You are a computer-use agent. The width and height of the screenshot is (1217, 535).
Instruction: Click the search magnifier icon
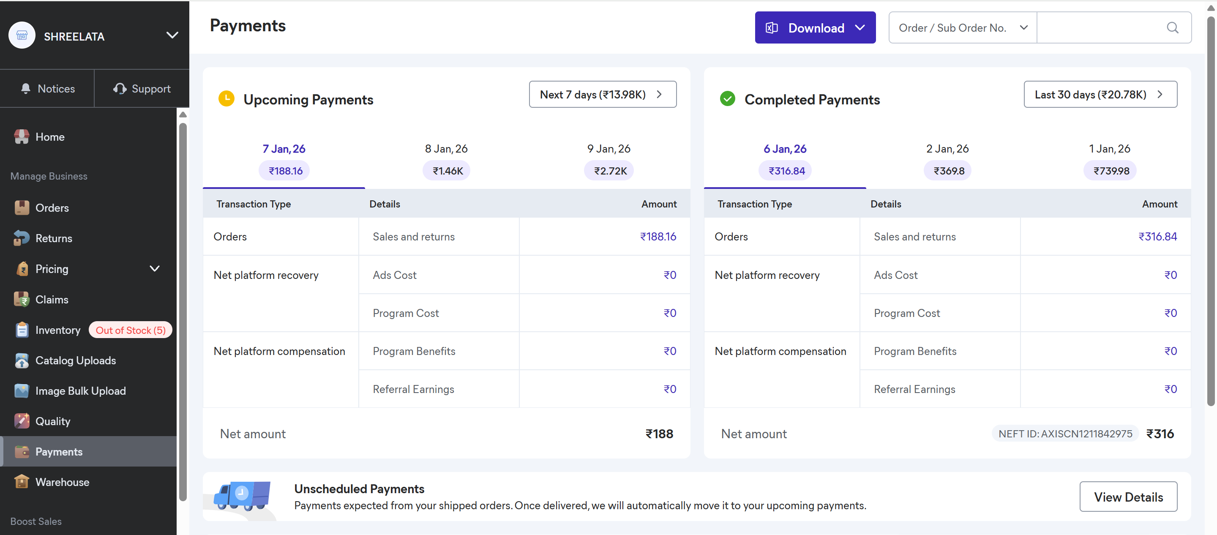1172,27
